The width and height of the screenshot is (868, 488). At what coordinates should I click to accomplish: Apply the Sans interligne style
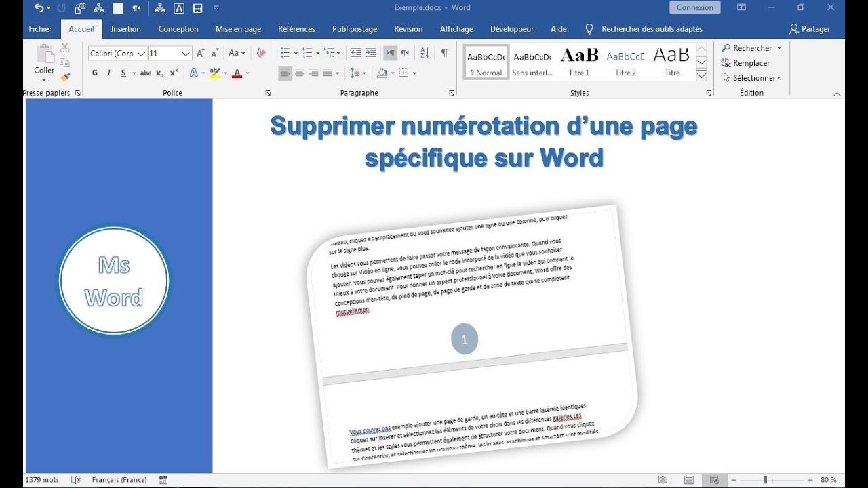coord(532,62)
